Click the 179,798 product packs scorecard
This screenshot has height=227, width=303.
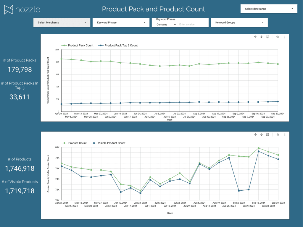click(x=20, y=69)
